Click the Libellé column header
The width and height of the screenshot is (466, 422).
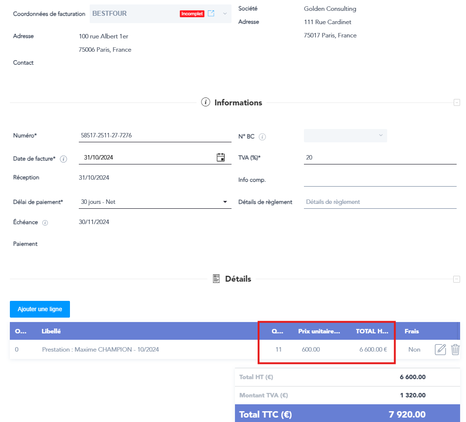point(51,331)
